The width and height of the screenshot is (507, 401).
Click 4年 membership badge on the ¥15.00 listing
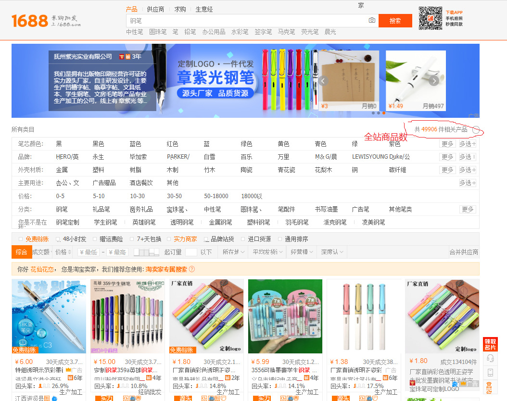point(154,377)
